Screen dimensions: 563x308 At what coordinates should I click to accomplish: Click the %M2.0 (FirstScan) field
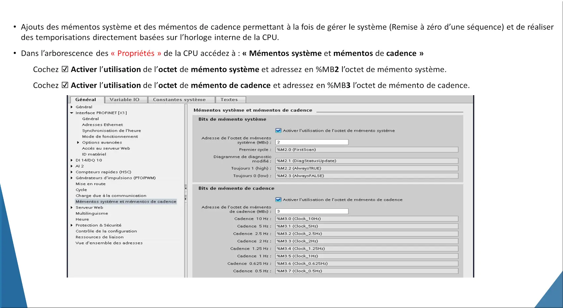click(x=367, y=150)
